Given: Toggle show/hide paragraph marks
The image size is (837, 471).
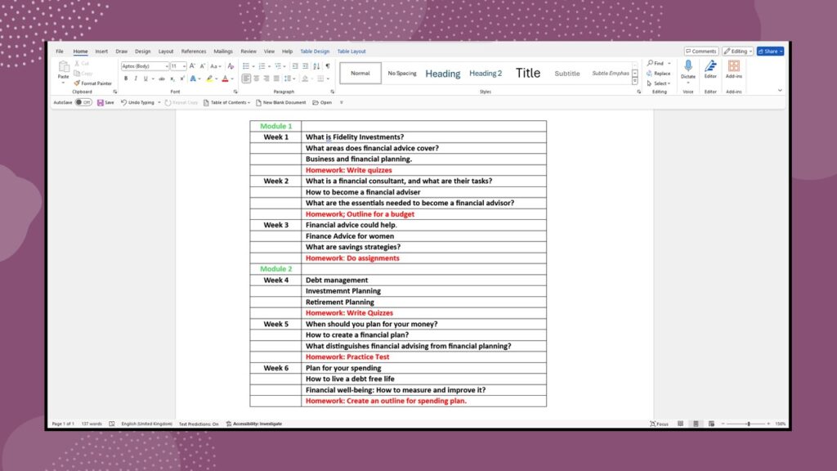Looking at the screenshot, I should click(328, 66).
